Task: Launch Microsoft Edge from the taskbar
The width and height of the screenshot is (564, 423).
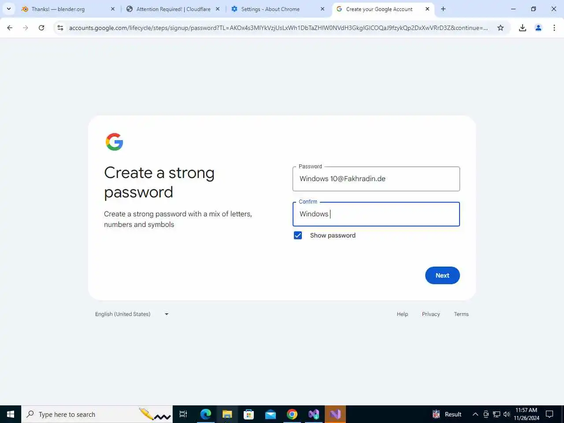Action: tap(206, 414)
